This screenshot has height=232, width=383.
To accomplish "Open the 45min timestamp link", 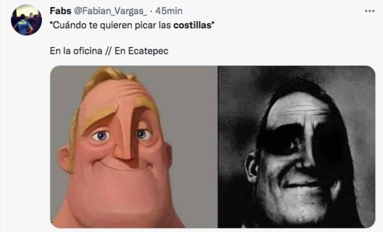I will (169, 11).
